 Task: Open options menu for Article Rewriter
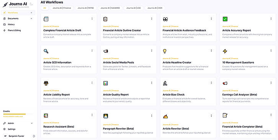(211, 116)
